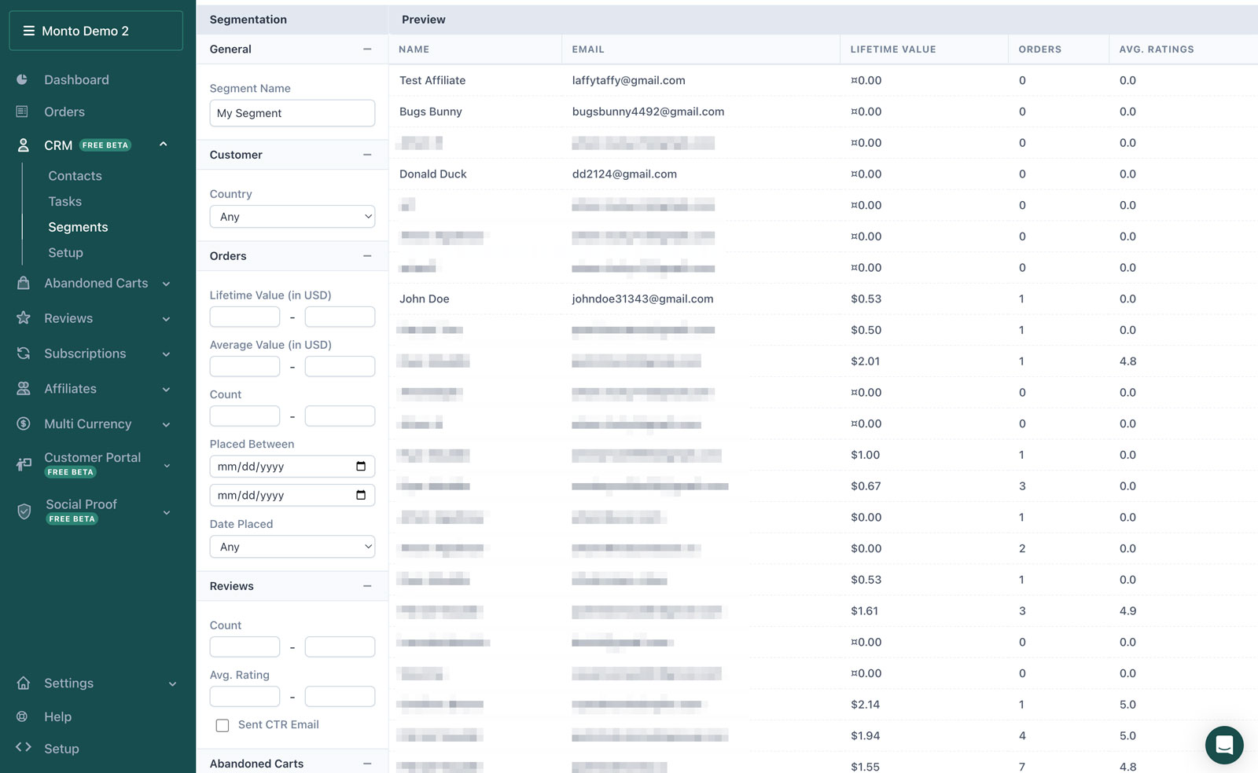Open Setup under CRM
This screenshot has height=773, width=1258.
(65, 253)
